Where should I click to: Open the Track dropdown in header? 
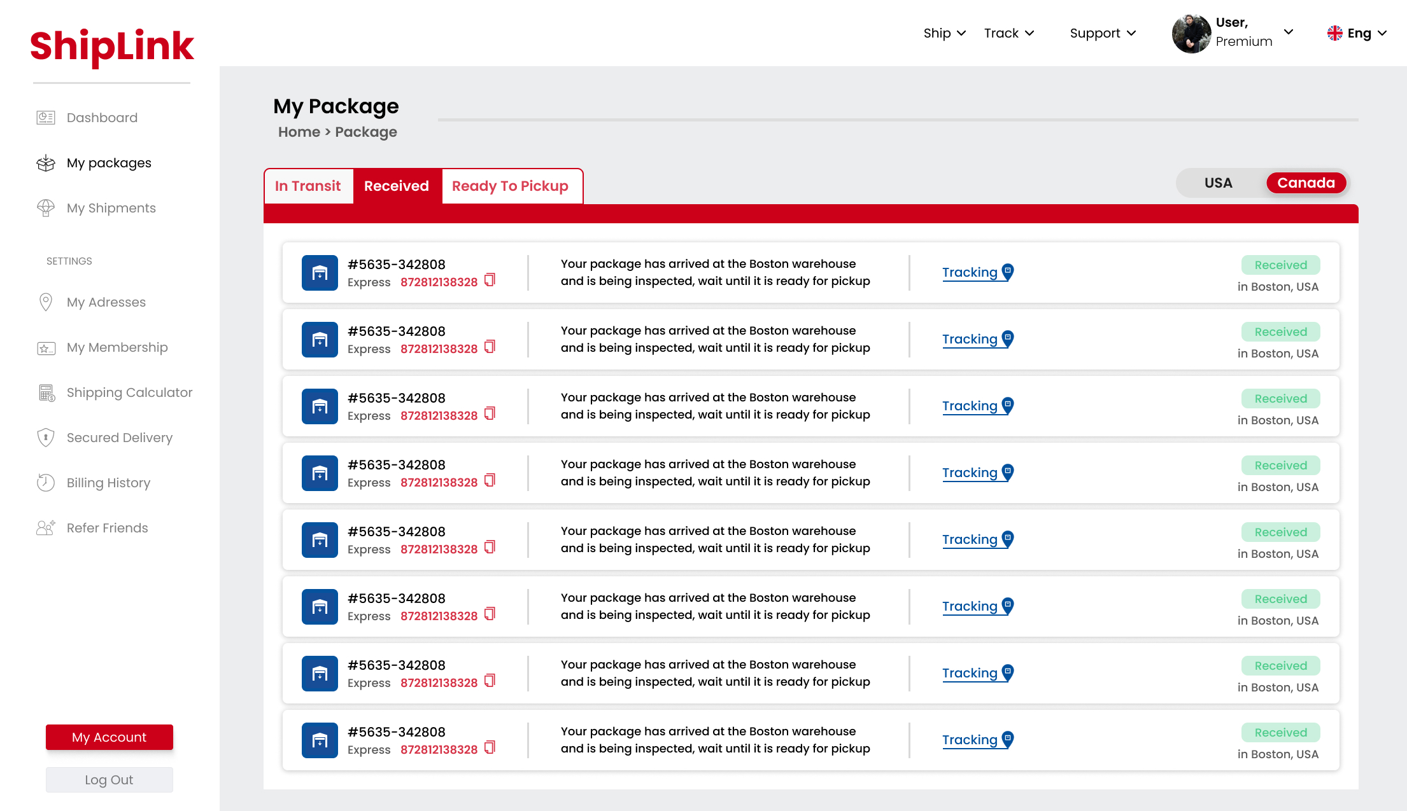pyautogui.click(x=1009, y=33)
